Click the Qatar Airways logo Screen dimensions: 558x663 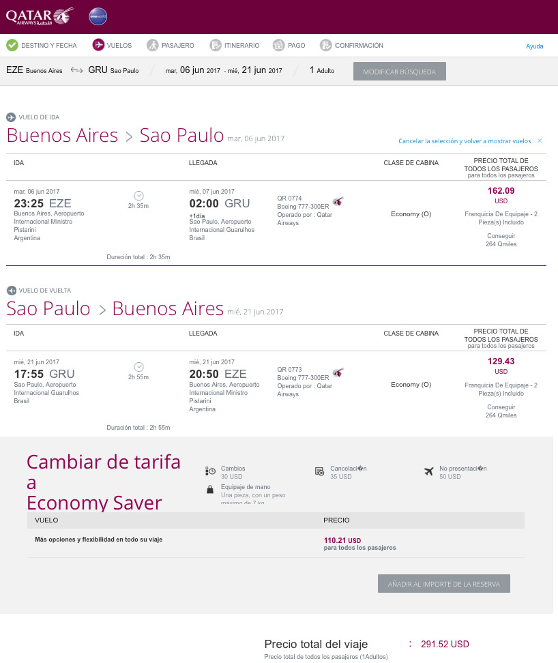tap(40, 16)
